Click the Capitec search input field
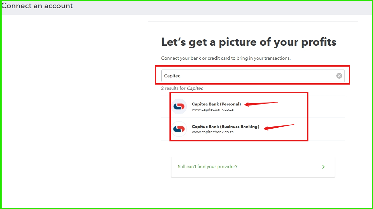Image resolution: width=373 pixels, height=209 pixels. [x=253, y=76]
